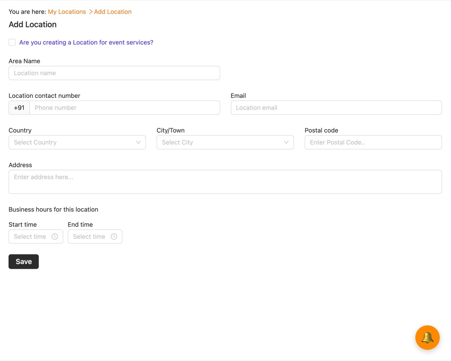The image size is (451, 361).
Task: Open the Start time picker field
Action: pyautogui.click(x=36, y=236)
